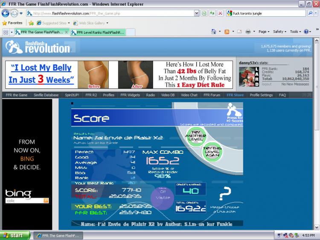Click the flashflash revolution logo

click(38, 47)
